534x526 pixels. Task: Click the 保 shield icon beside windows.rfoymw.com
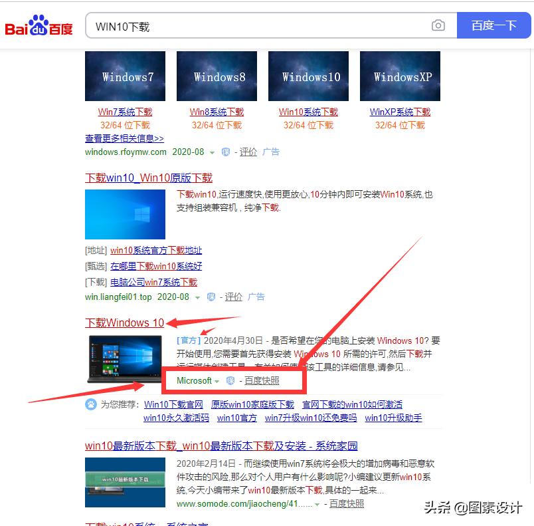coord(225,152)
